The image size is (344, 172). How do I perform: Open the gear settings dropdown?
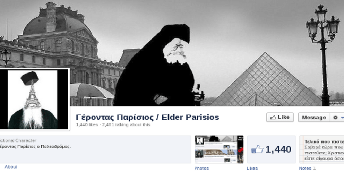pyautogui.click(x=337, y=117)
